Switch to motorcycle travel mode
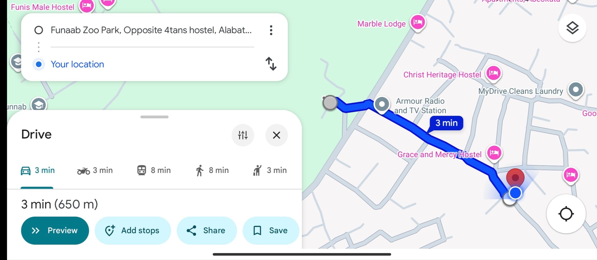597x260 pixels. pos(95,170)
